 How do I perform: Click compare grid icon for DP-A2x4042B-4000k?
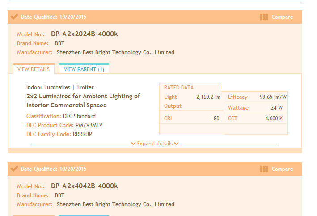coord(264,169)
